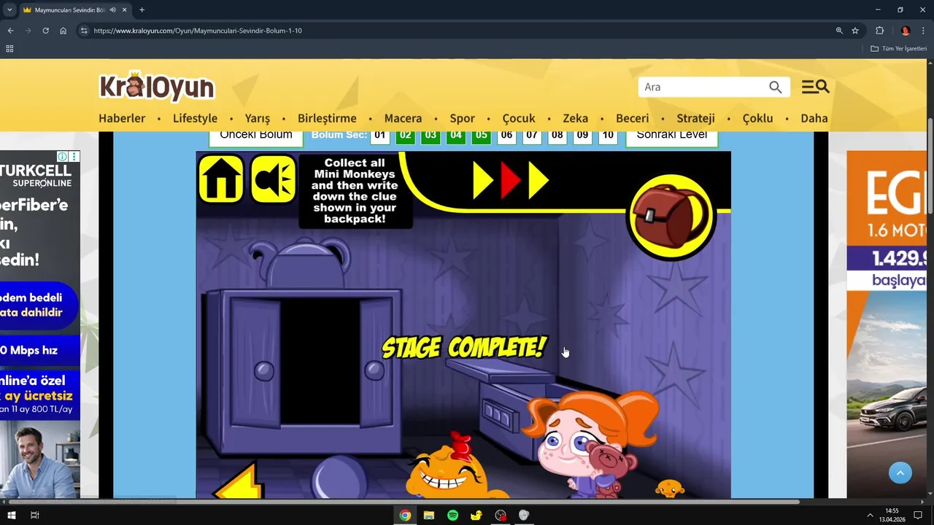This screenshot has width=934, height=525.
Task: Collect the mini monkey near the girl
Action: [x=670, y=489]
